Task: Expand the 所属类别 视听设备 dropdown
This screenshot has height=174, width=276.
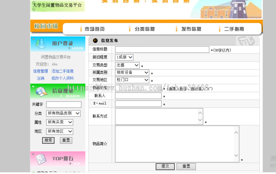Action: 132,73
